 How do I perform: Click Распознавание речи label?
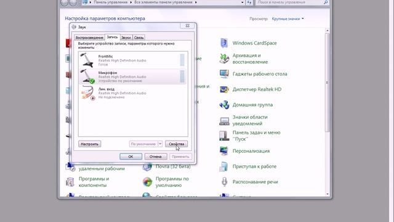[255, 182]
